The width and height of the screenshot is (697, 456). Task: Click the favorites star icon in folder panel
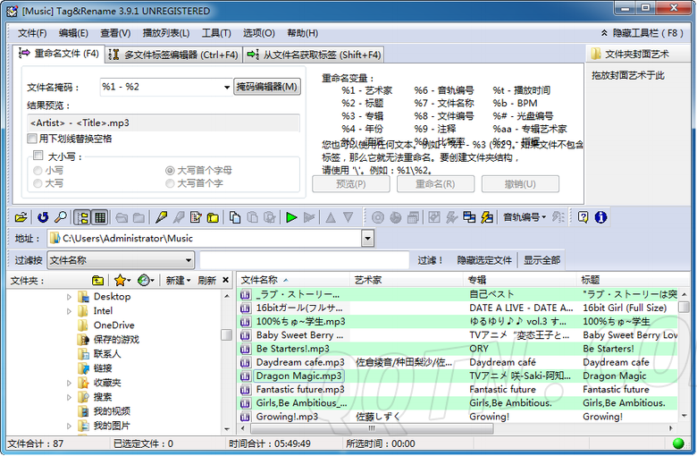pyautogui.click(x=120, y=281)
